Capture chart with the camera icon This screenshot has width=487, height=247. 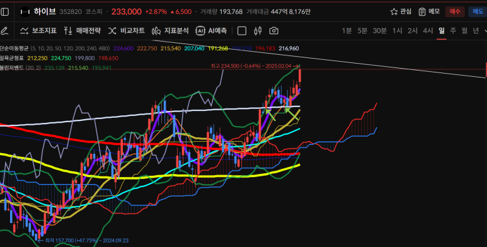273,31
